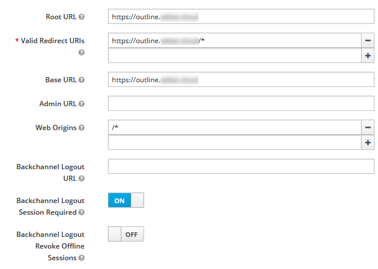Click into the Root URL input field
Screen dimensions: 378x269
pos(241,16)
